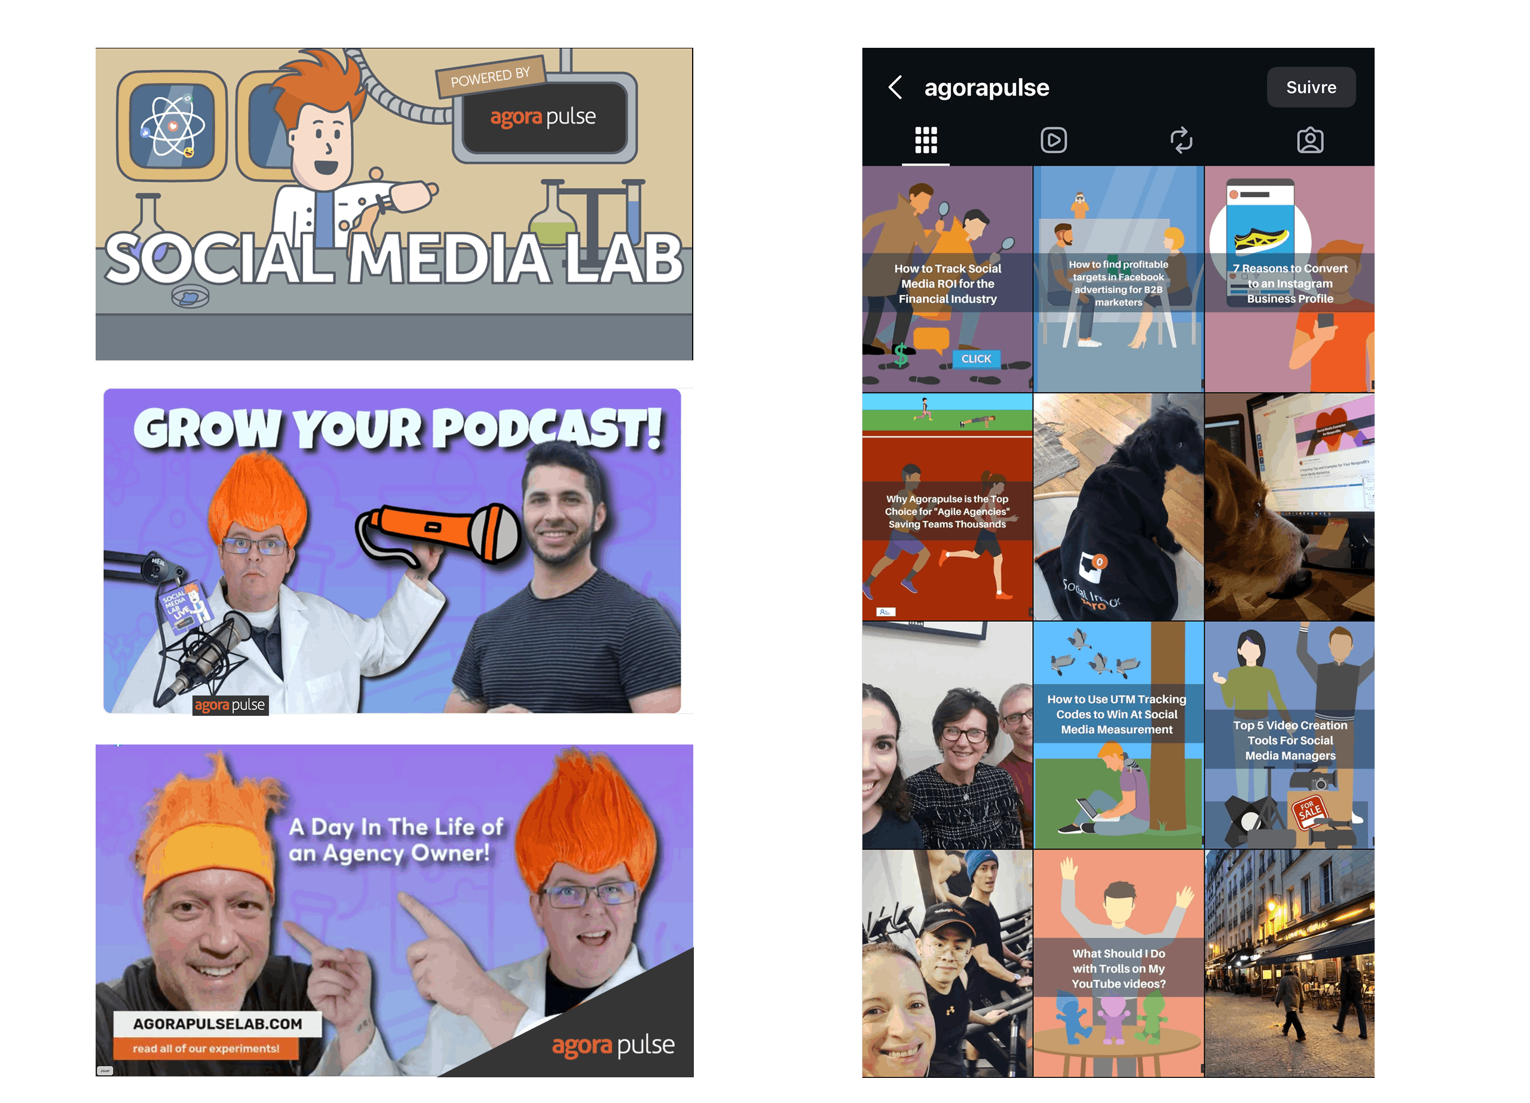This screenshot has width=1530, height=1103.
Task: Click the small Jouer play button
Action: (x=105, y=1070)
